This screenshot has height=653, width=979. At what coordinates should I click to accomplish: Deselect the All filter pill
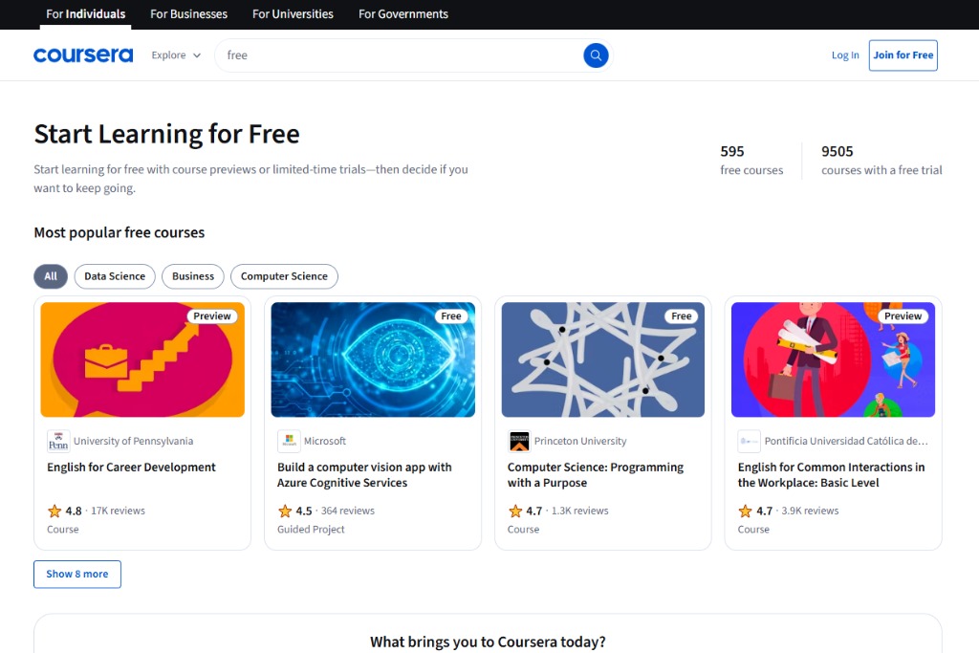tap(50, 276)
